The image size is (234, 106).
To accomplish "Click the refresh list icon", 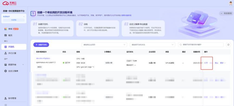I will (228, 45).
